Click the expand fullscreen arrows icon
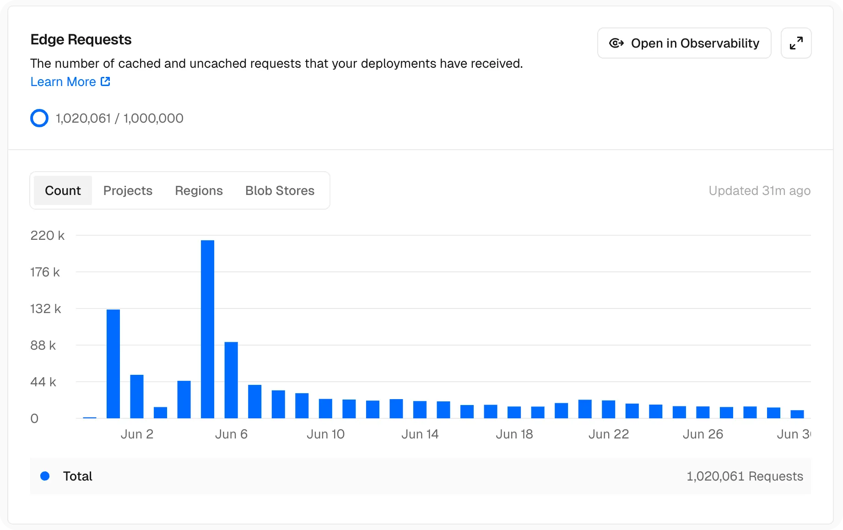 (x=796, y=43)
